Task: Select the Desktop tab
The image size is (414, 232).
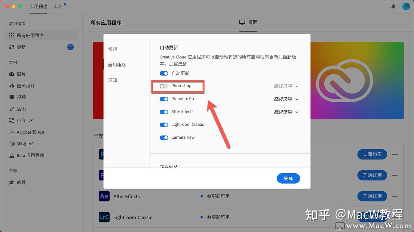Action: (248, 22)
